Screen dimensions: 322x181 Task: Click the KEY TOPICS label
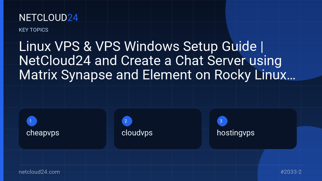click(34, 30)
